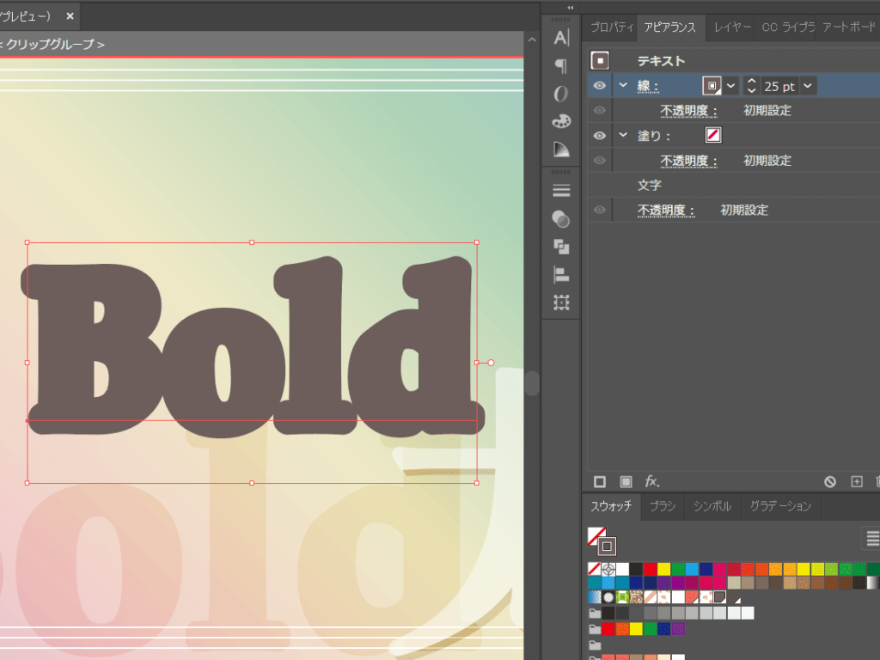Viewport: 880px width, 660px height.
Task: Switch to the レイヤー tab
Action: click(x=732, y=27)
